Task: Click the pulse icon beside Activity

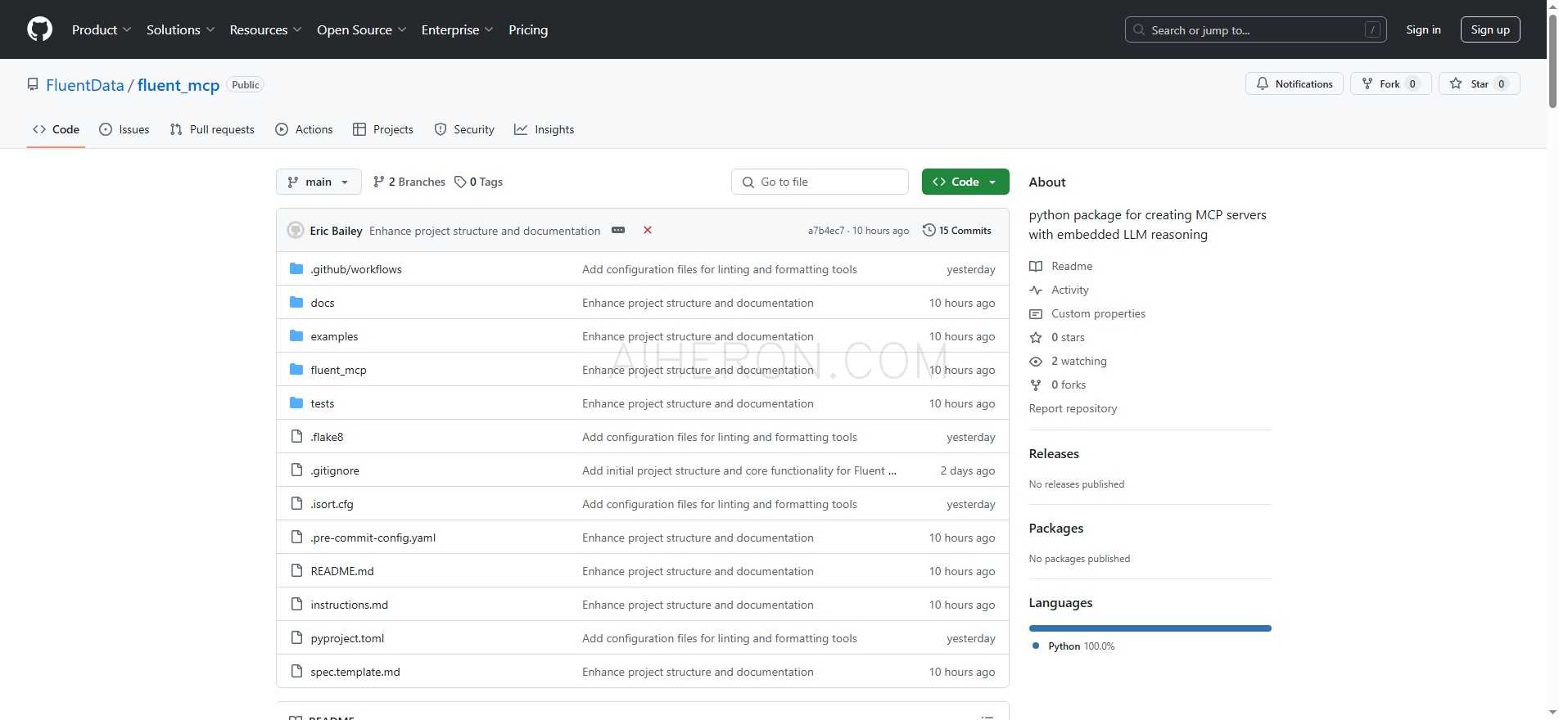Action: [1036, 290]
